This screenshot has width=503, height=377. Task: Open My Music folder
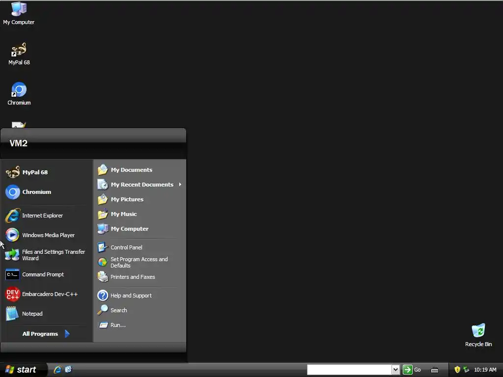140,214
